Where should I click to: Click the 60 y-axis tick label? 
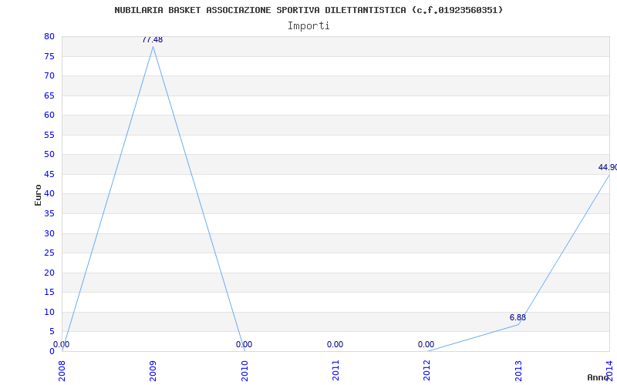tap(49, 115)
